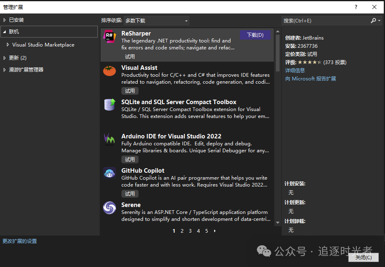Select the Serene extension icon
Viewport: 385px width, 267px height.
click(110, 208)
